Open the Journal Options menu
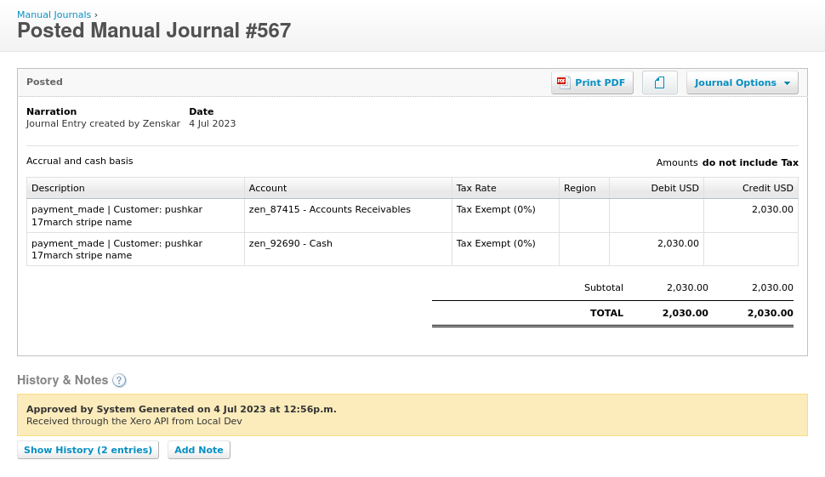Image resolution: width=825 pixels, height=477 pixels. [742, 82]
